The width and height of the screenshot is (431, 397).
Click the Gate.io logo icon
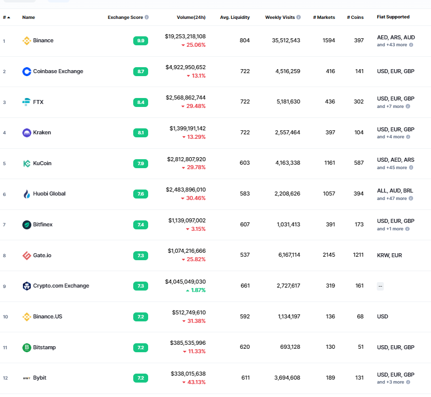click(27, 256)
